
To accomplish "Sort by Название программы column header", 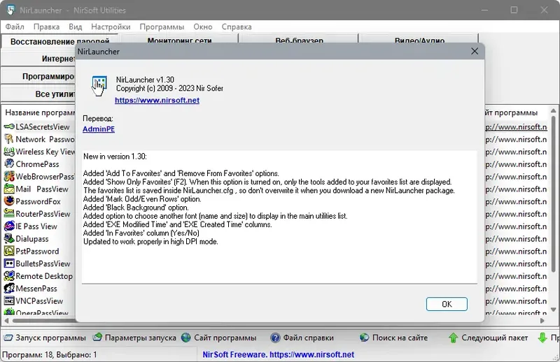I will pos(38,113).
